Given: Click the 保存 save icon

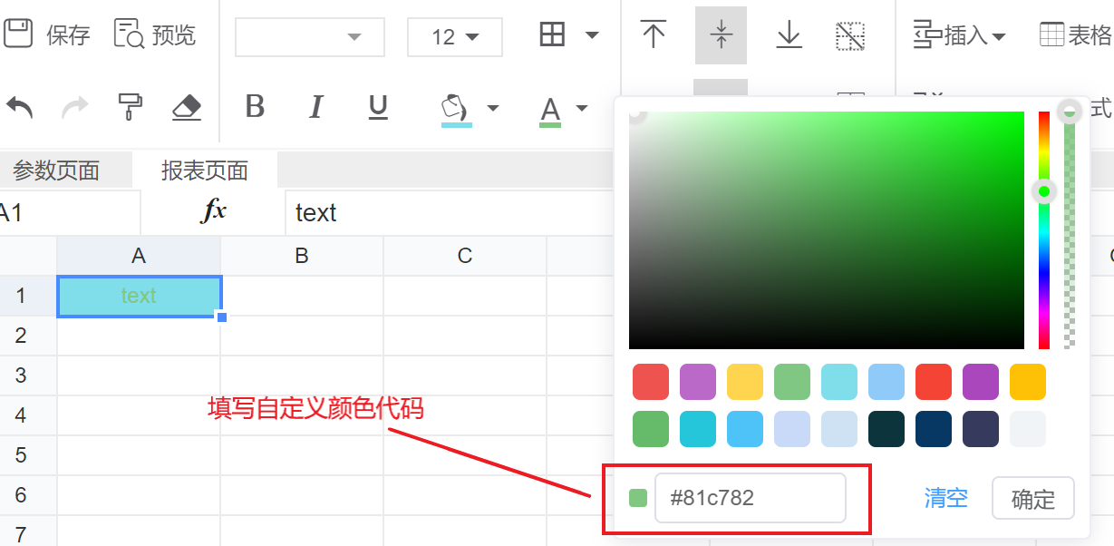Looking at the screenshot, I should click(18, 34).
